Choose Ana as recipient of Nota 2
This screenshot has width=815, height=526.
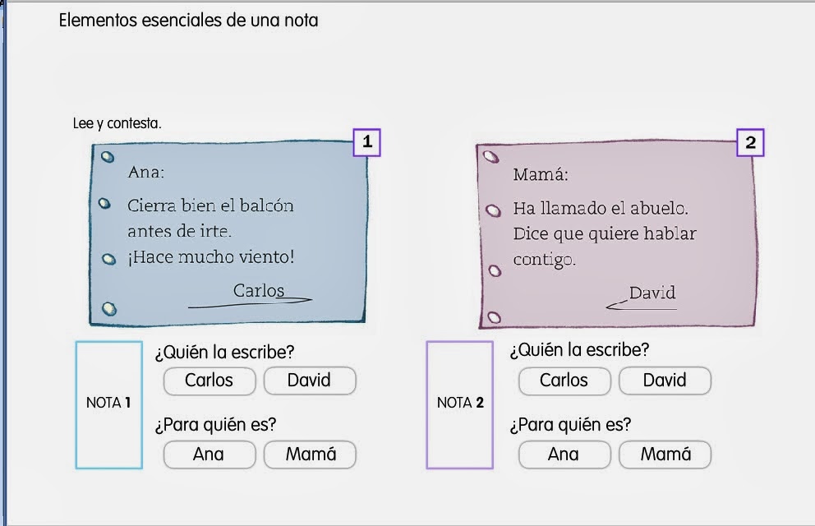tap(564, 454)
